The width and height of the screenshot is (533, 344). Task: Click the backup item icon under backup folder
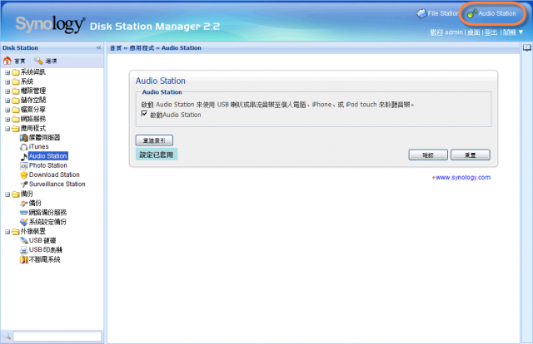pos(24,204)
